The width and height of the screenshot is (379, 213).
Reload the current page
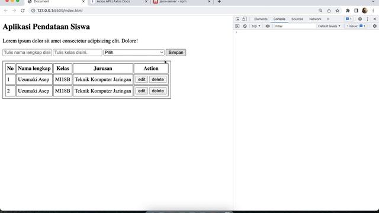[x=23, y=11]
